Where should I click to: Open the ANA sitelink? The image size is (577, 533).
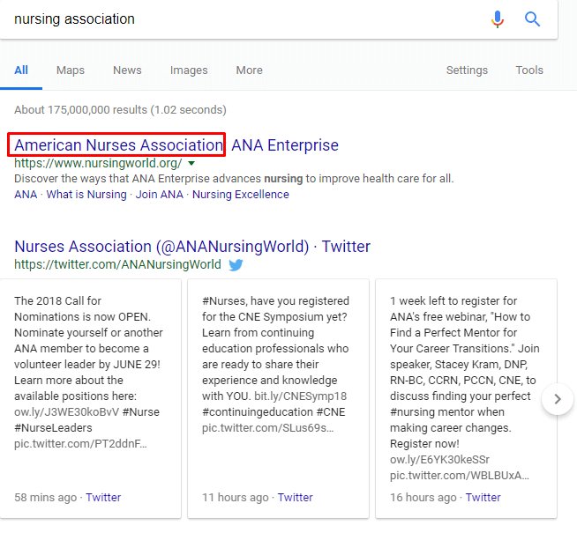pyautogui.click(x=26, y=195)
